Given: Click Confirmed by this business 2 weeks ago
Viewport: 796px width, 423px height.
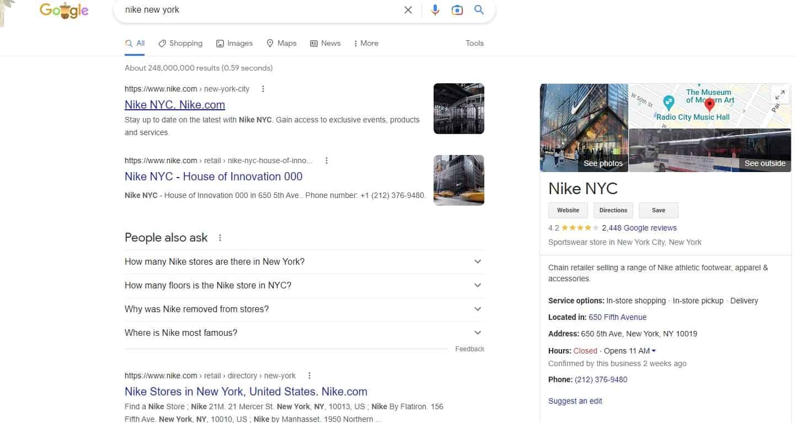Looking at the screenshot, I should (x=617, y=363).
